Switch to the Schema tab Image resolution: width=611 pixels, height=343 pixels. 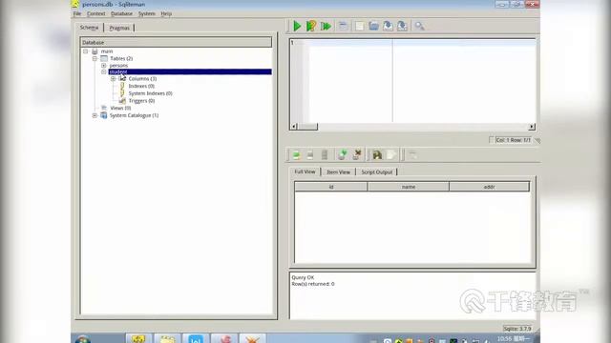89,28
